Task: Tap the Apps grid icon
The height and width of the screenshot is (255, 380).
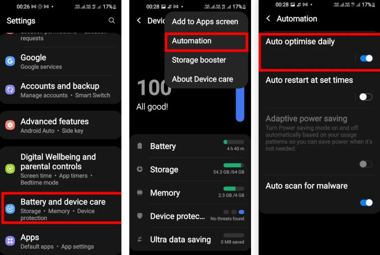Action: (10, 241)
